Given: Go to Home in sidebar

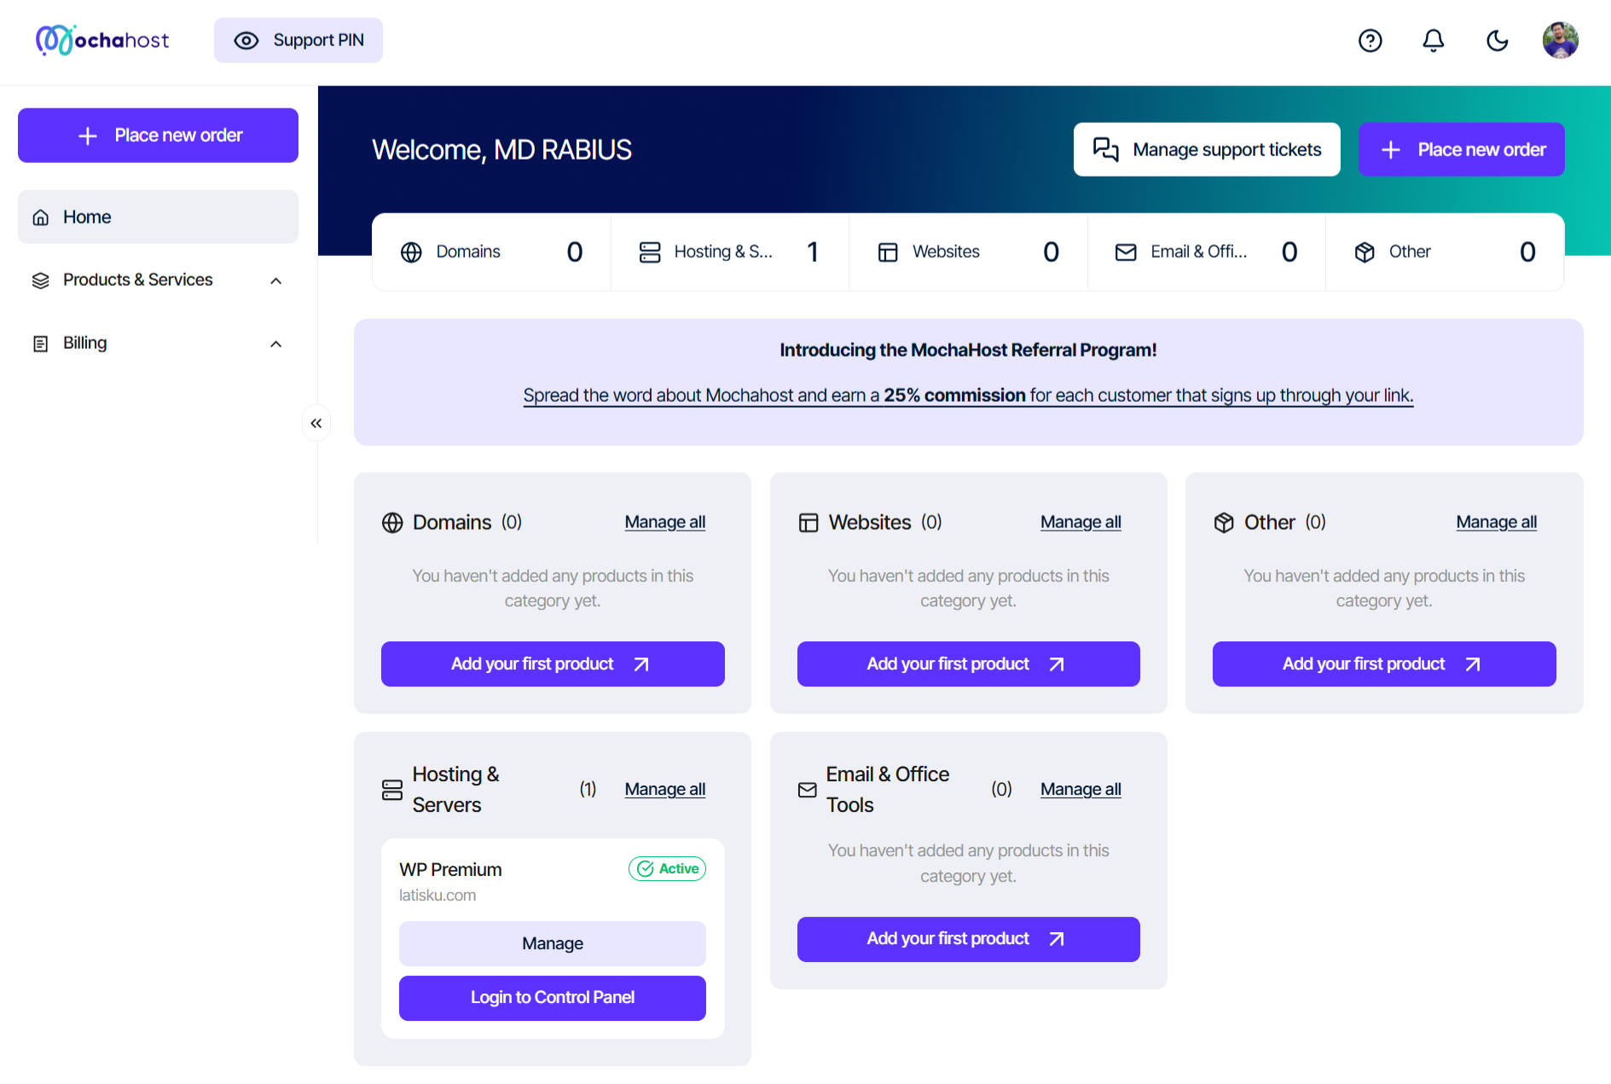Looking at the screenshot, I should pos(158,217).
